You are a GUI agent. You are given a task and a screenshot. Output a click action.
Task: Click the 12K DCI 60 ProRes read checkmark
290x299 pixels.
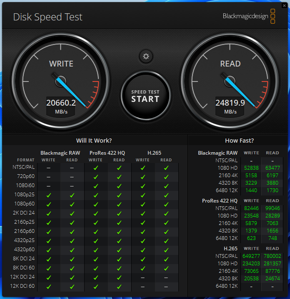pyautogui.click(x=119, y=287)
